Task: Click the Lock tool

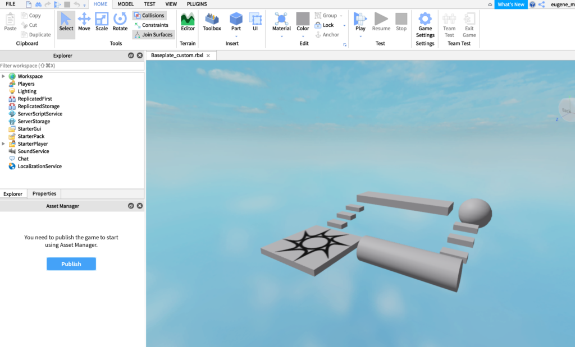Action: tap(325, 25)
